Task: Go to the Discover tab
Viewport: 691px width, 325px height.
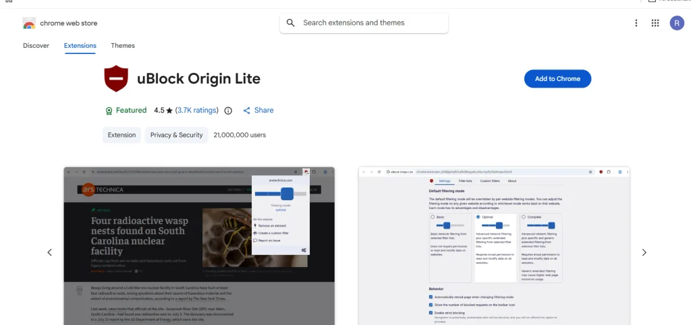Action: (x=36, y=46)
